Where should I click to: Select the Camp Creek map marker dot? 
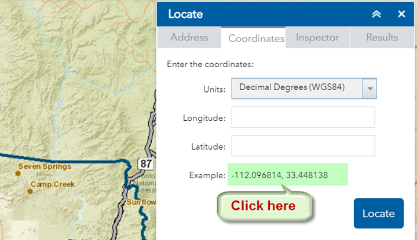pos(30,191)
